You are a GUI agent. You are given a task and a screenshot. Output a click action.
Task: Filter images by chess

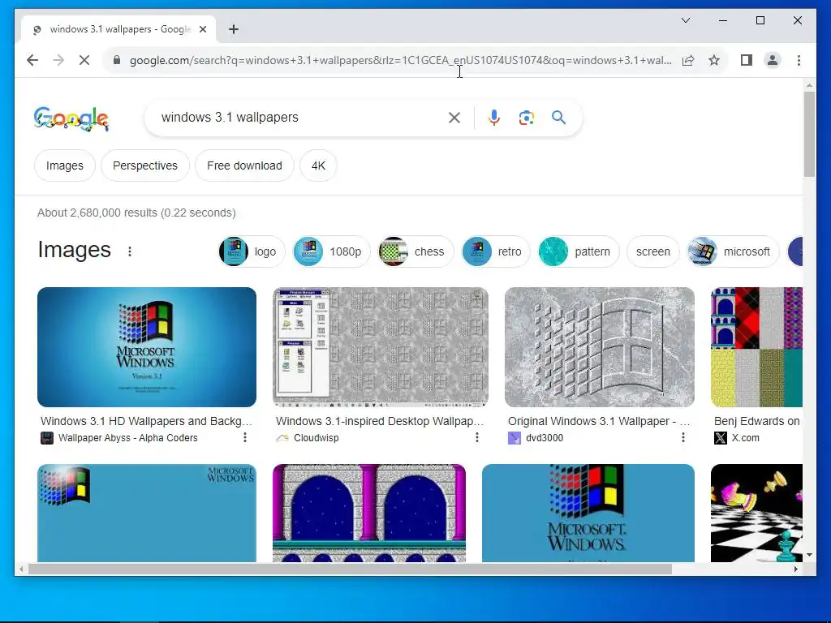tap(416, 251)
